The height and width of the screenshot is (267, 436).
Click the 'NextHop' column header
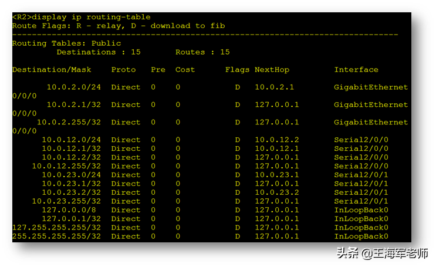(272, 69)
